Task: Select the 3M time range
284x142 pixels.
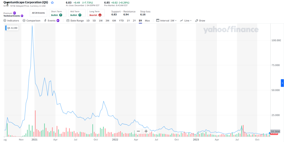Action: 107,21
